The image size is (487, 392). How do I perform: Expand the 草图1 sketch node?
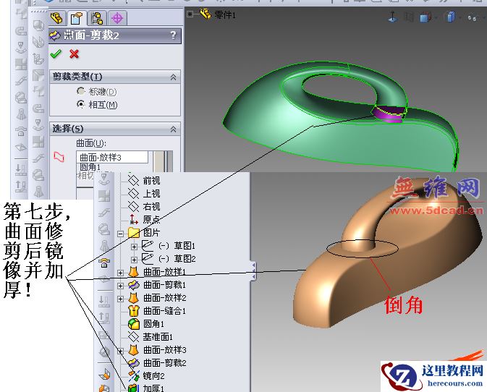134,246
